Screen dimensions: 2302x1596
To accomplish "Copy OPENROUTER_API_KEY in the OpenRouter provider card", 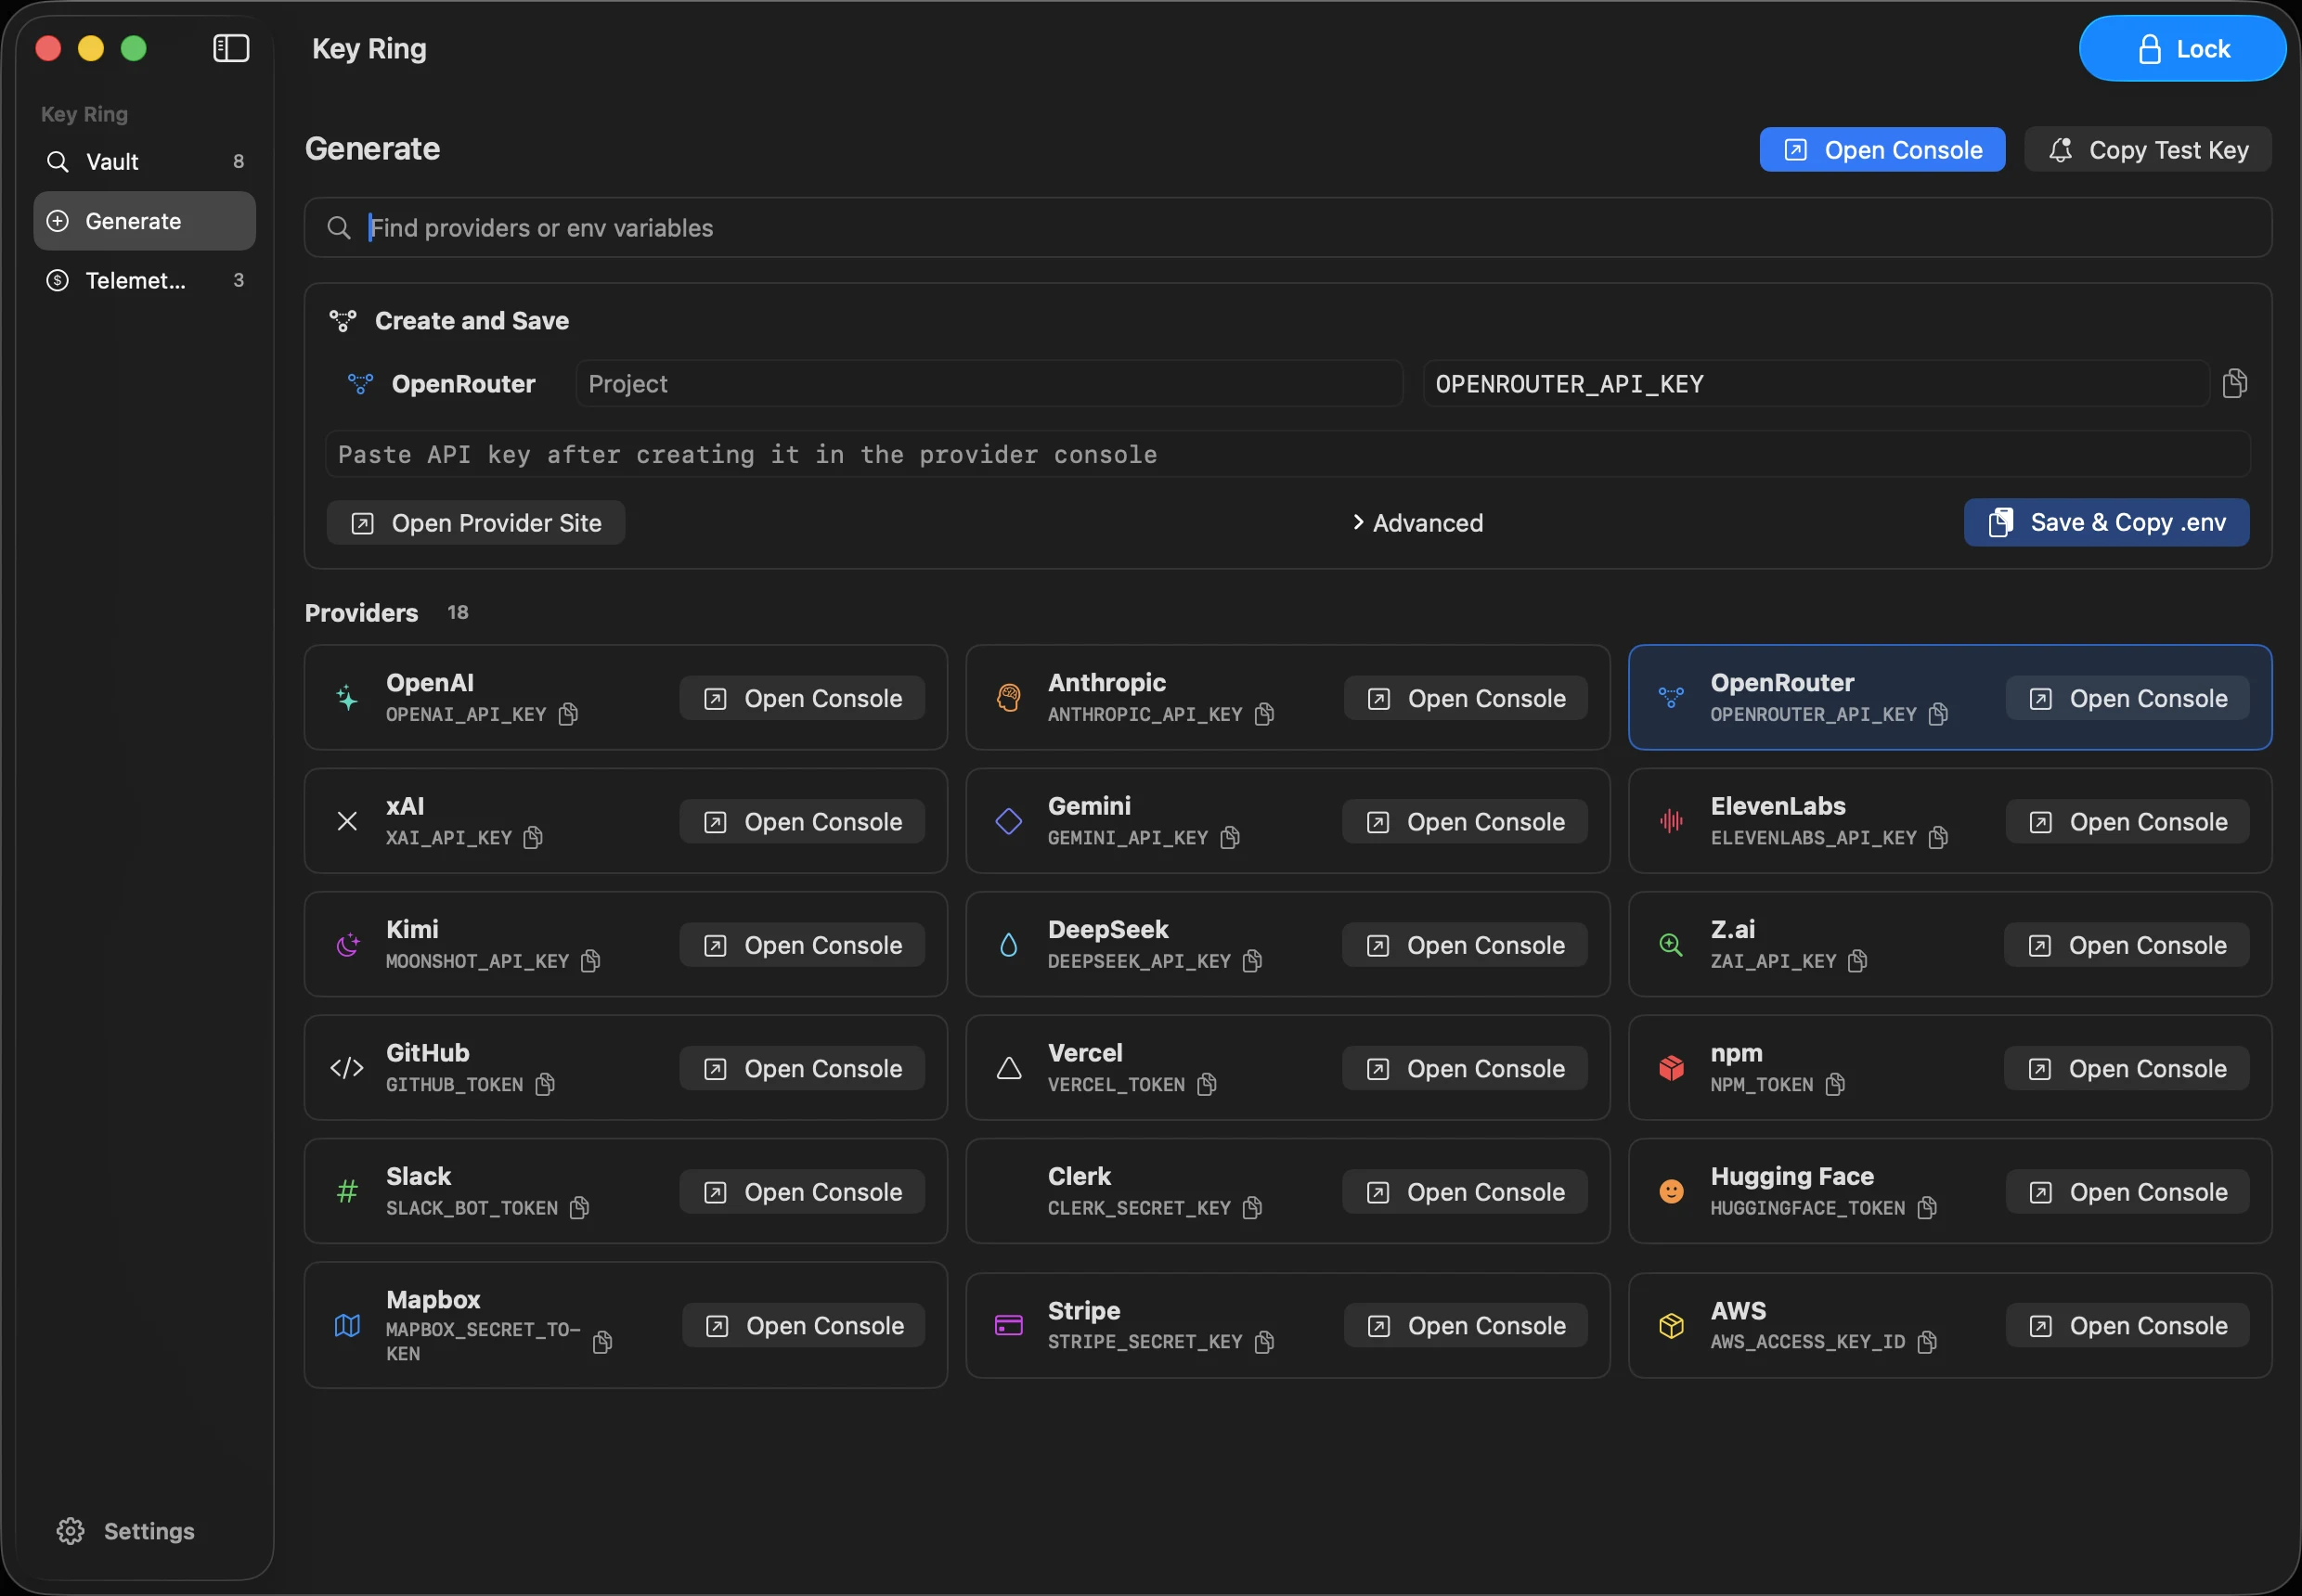I will pyautogui.click(x=1939, y=714).
